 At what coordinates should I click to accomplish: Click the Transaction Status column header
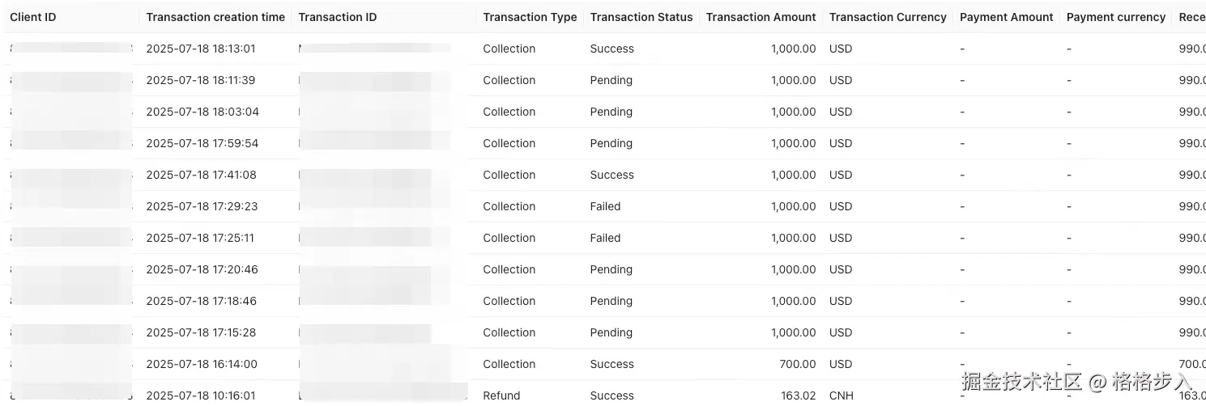(641, 17)
